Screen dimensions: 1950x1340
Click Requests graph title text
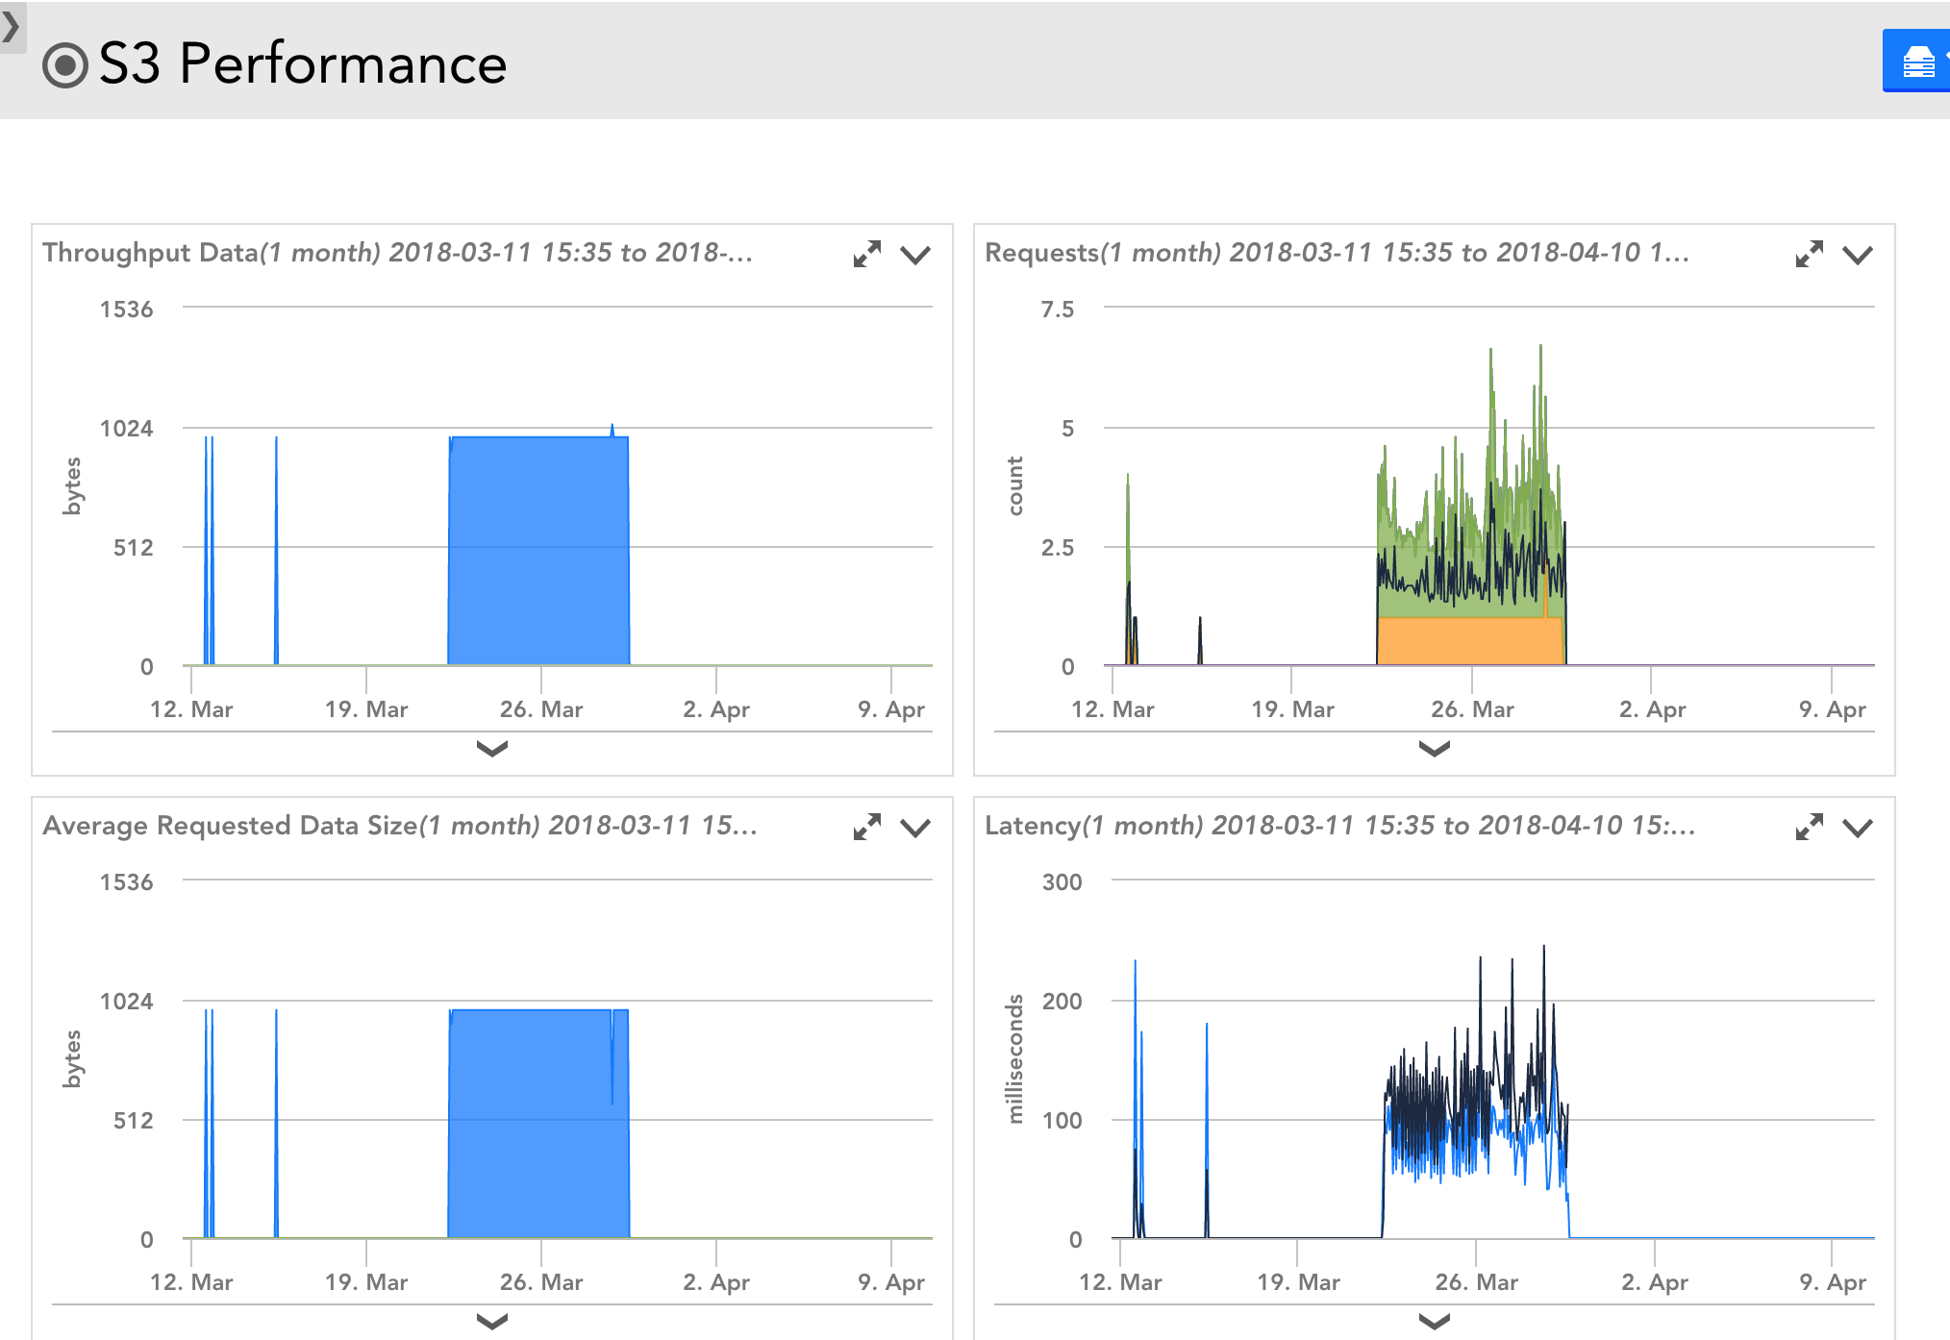(x=1337, y=253)
